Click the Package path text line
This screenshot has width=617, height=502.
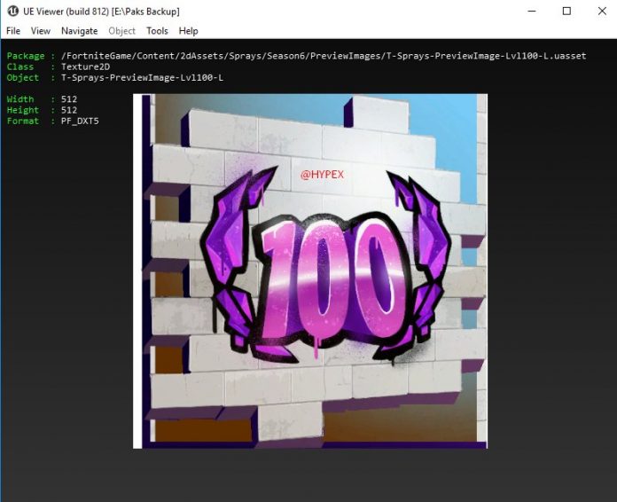[x=324, y=56]
